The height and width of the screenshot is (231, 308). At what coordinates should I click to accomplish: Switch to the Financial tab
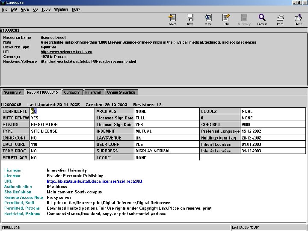click(x=93, y=92)
